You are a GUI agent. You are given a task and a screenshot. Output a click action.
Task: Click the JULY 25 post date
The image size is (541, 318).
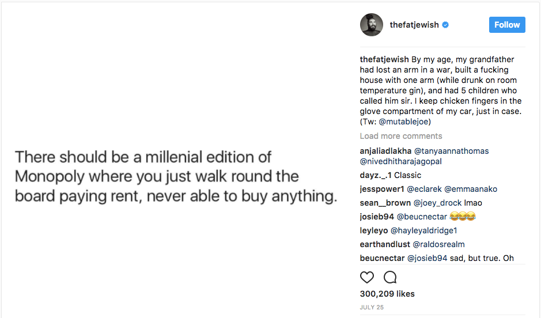click(370, 308)
